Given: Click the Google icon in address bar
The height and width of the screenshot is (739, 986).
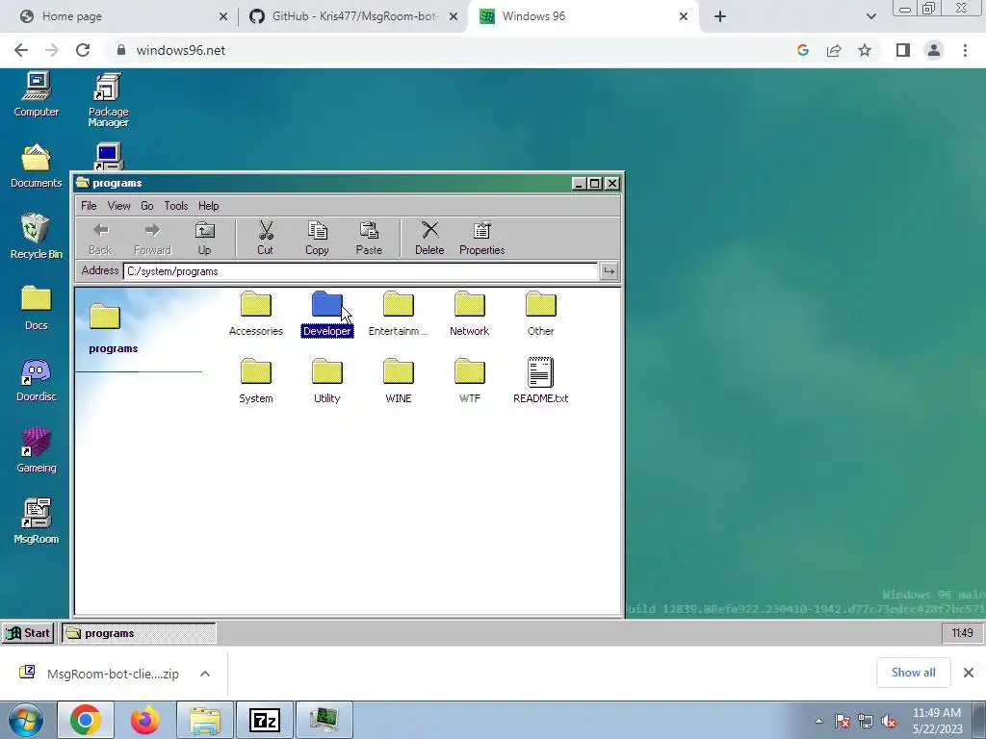Looking at the screenshot, I should (803, 50).
